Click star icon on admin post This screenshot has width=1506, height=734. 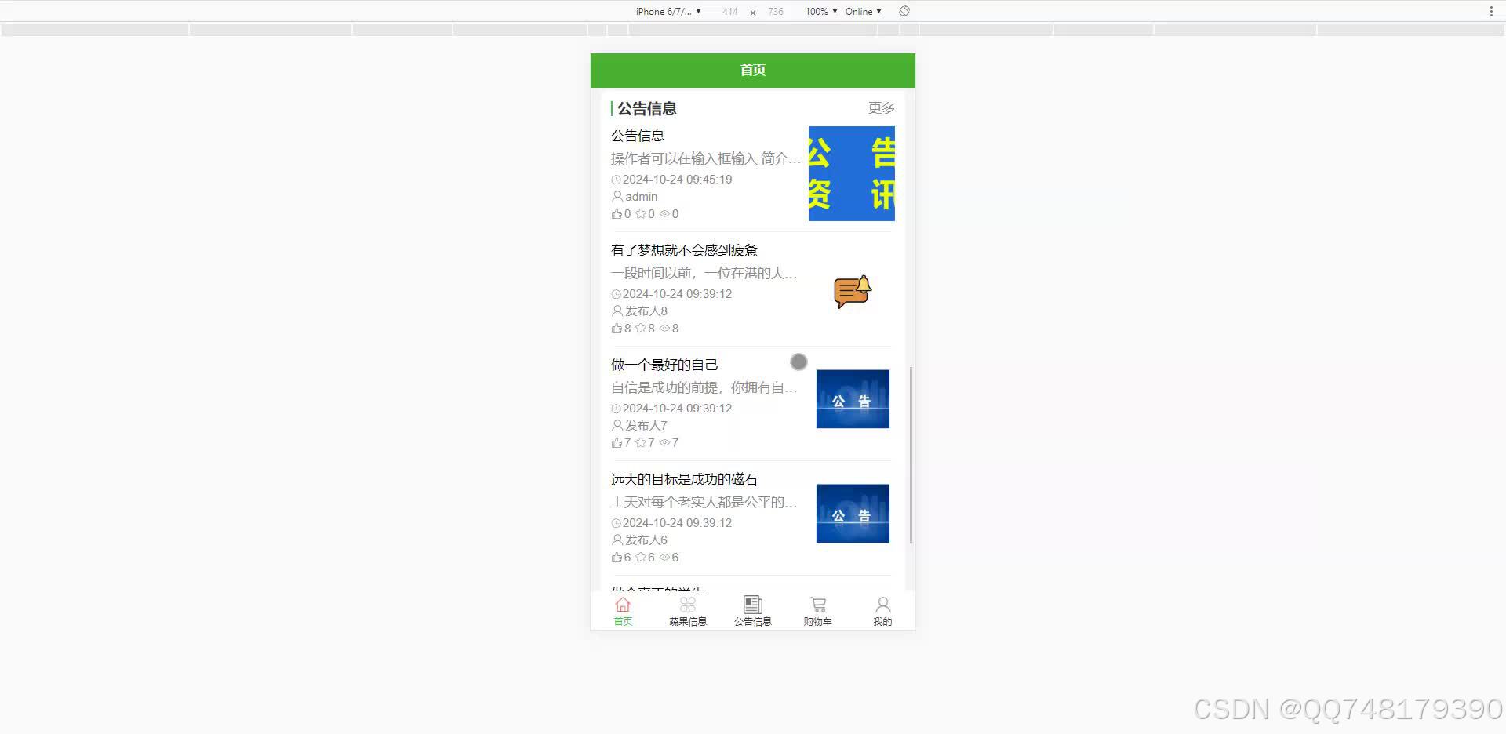641,214
